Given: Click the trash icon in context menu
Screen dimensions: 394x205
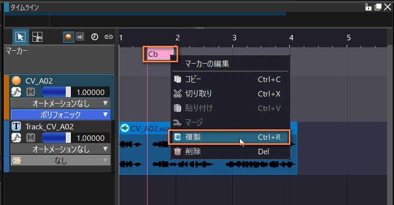Looking at the screenshot, I should 178,151.
